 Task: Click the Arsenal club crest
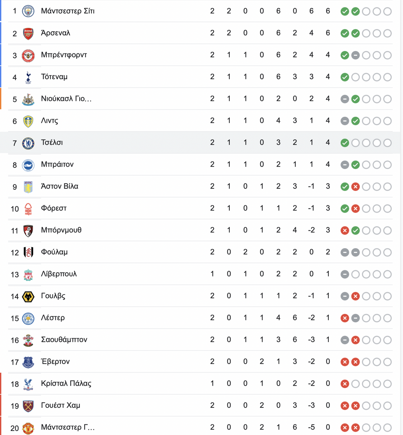click(28, 34)
